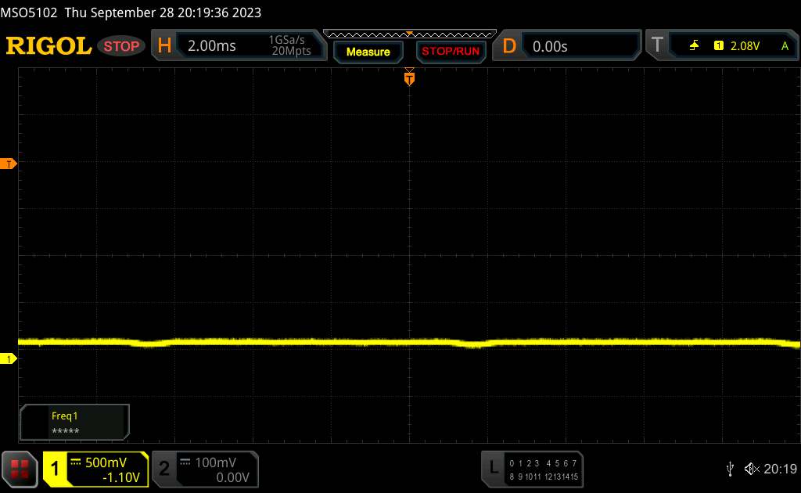This screenshot has width=801, height=493.
Task: Click the red STOP status badge
Action: click(123, 46)
